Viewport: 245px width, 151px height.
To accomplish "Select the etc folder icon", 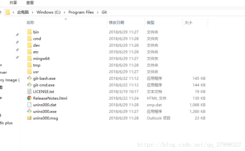I will 29,52.
